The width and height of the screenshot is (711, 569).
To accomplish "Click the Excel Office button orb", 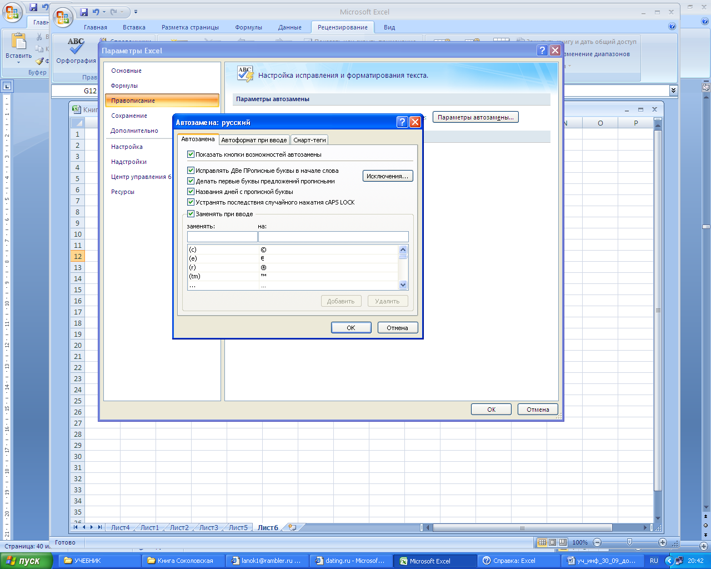I will click(x=63, y=17).
